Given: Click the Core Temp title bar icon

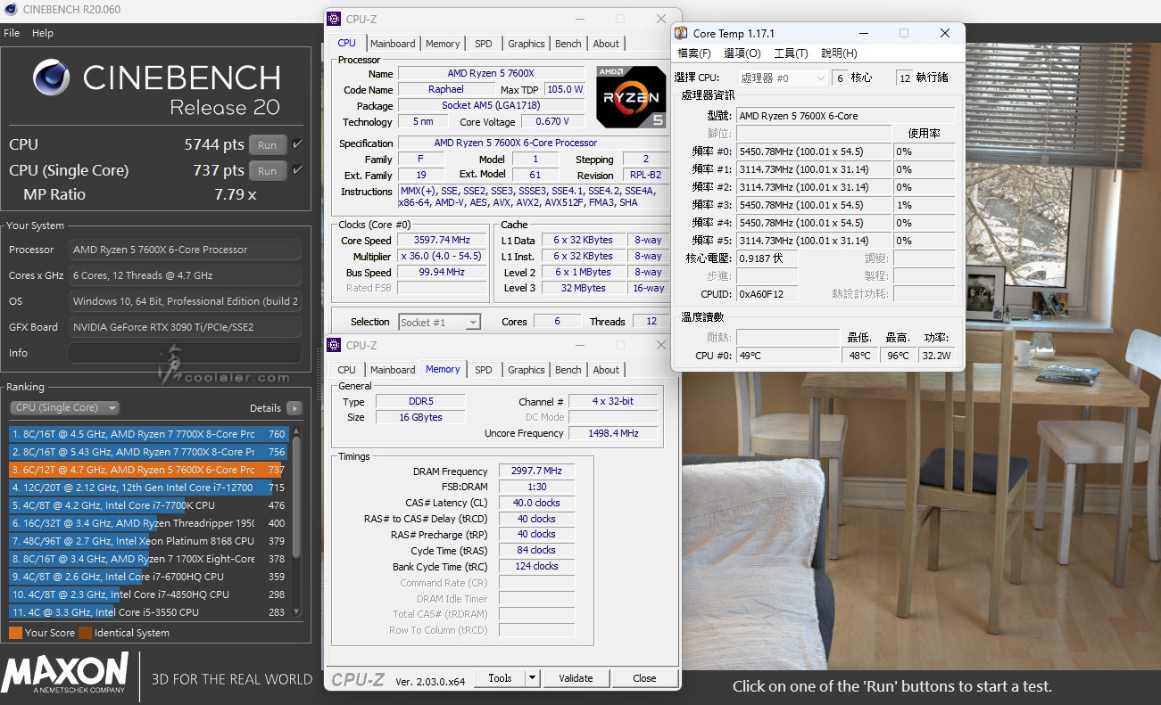Looking at the screenshot, I should [680, 34].
